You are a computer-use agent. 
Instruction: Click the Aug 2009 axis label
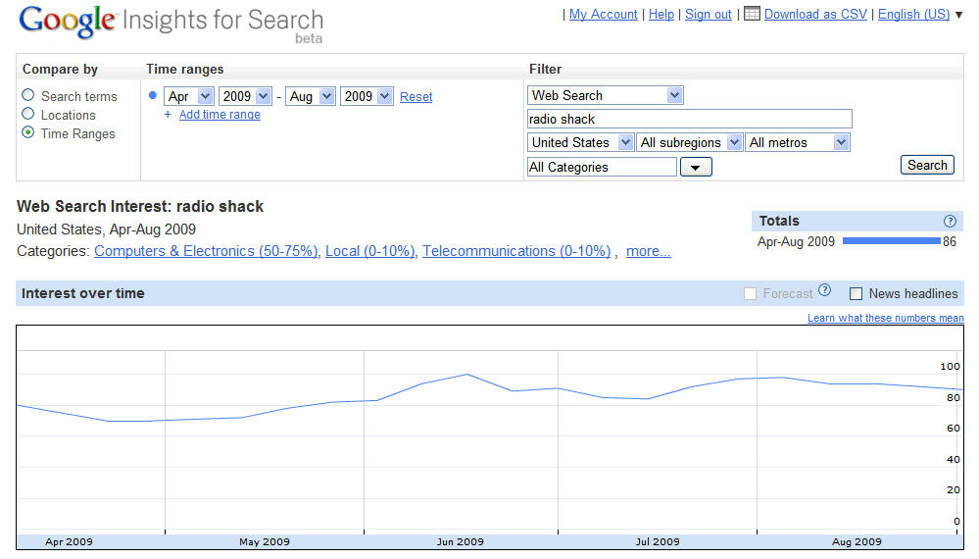[x=857, y=541]
